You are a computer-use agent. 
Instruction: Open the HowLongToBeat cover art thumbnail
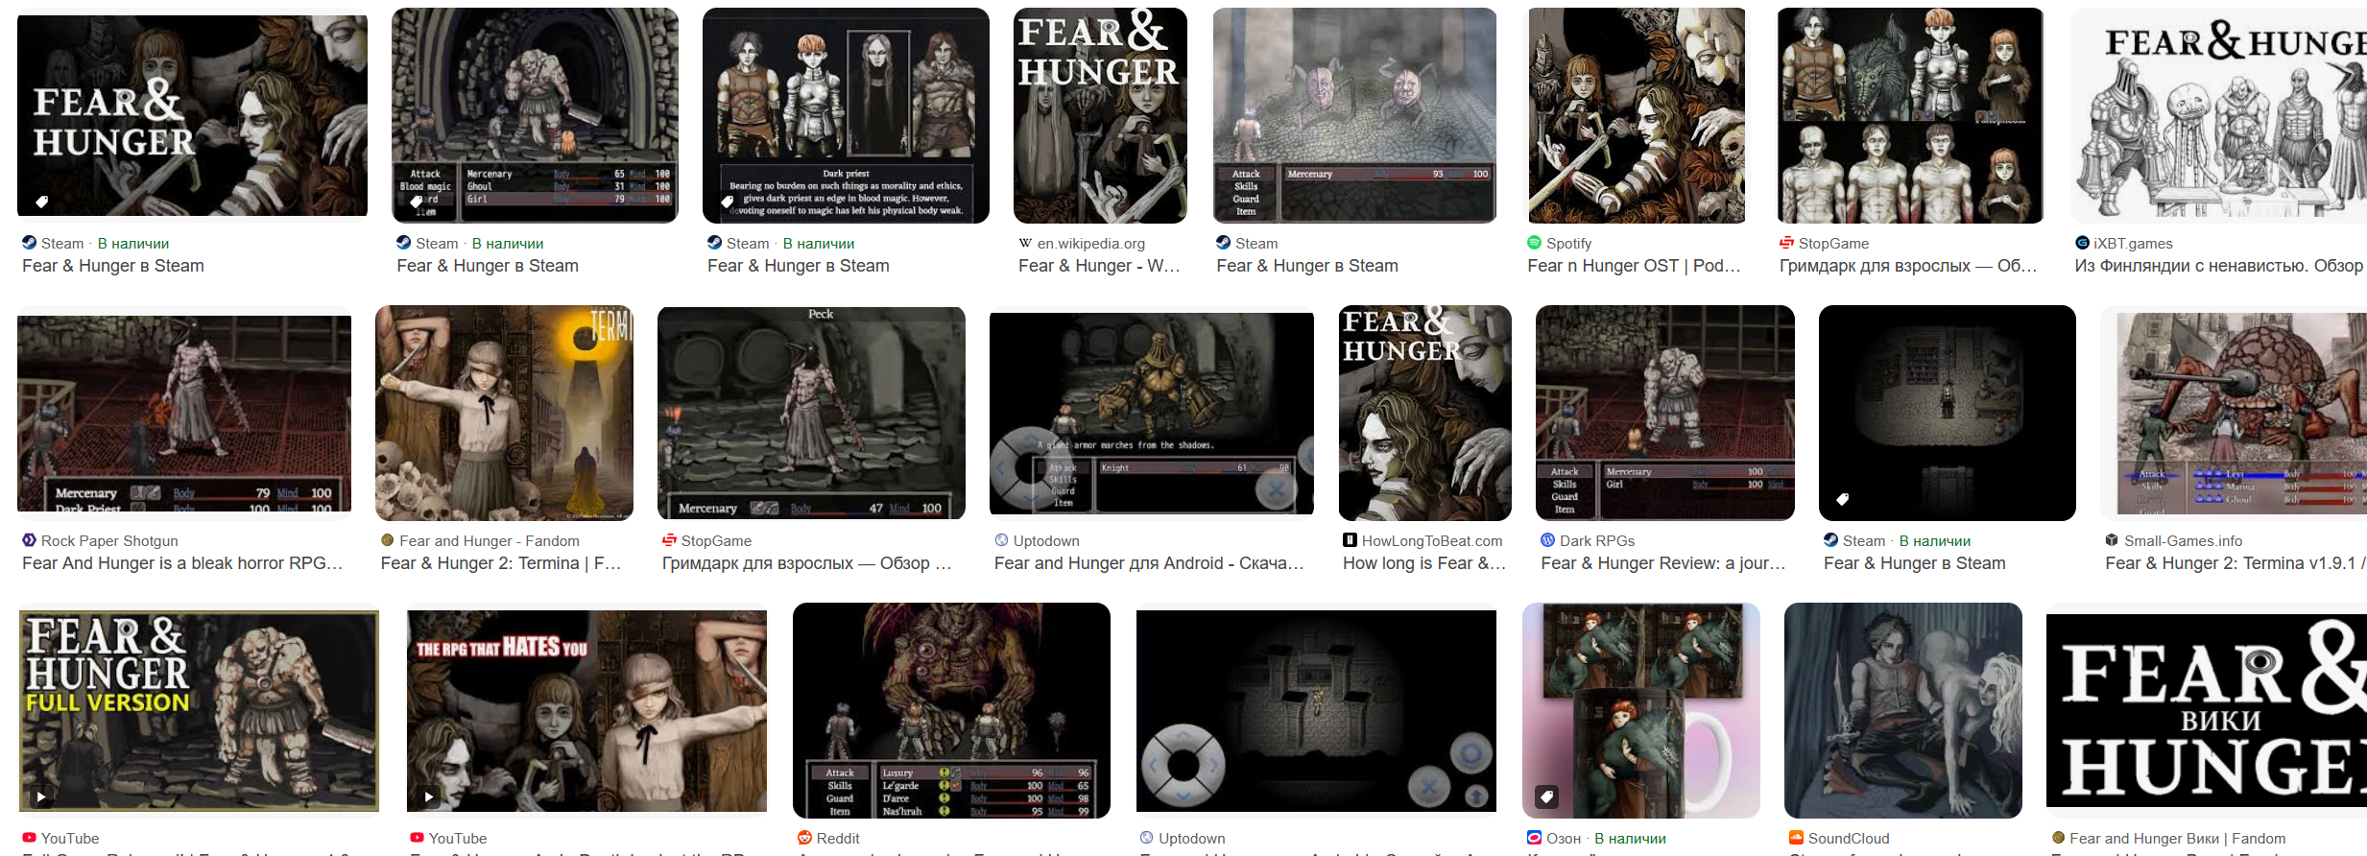coord(1425,413)
